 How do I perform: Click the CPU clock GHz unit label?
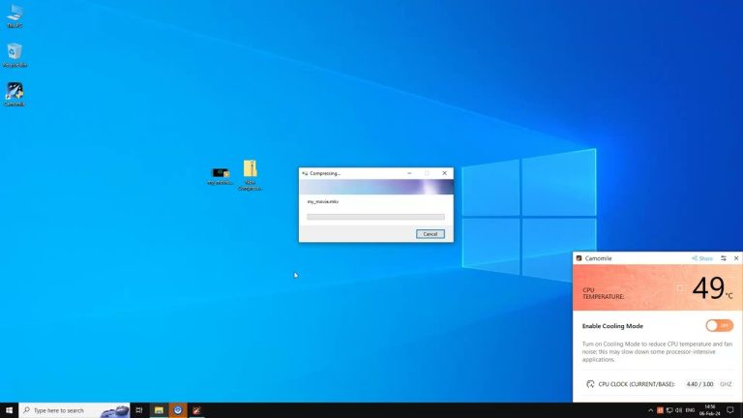[726, 384]
